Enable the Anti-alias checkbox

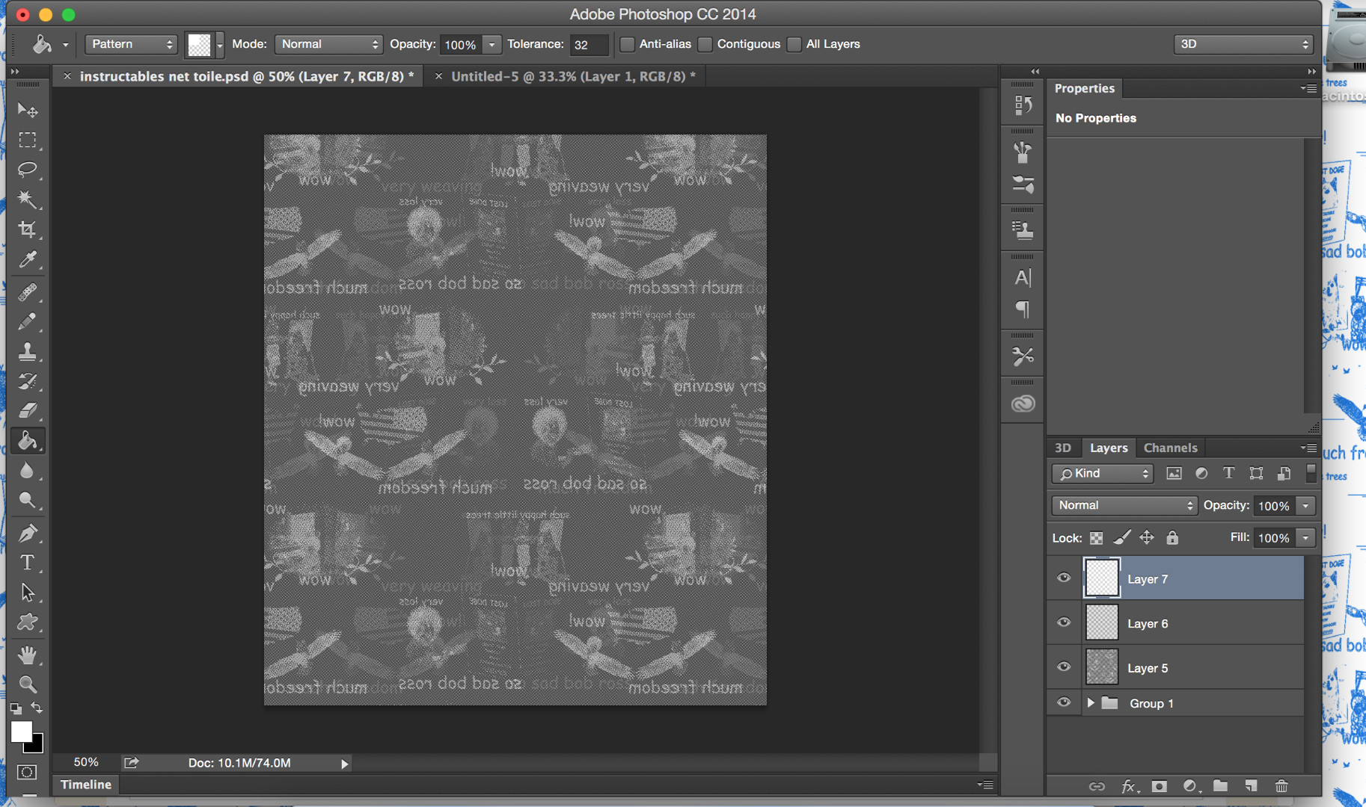pyautogui.click(x=628, y=44)
